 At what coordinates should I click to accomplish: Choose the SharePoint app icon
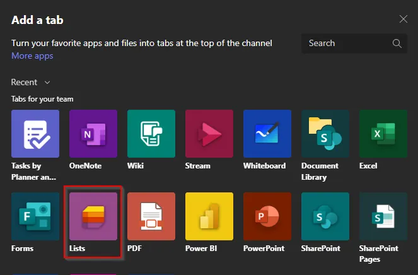[325, 216]
